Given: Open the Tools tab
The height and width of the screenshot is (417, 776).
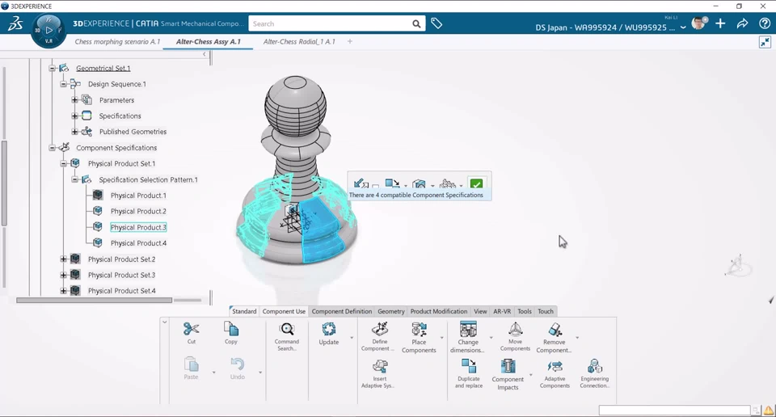Looking at the screenshot, I should 524,311.
